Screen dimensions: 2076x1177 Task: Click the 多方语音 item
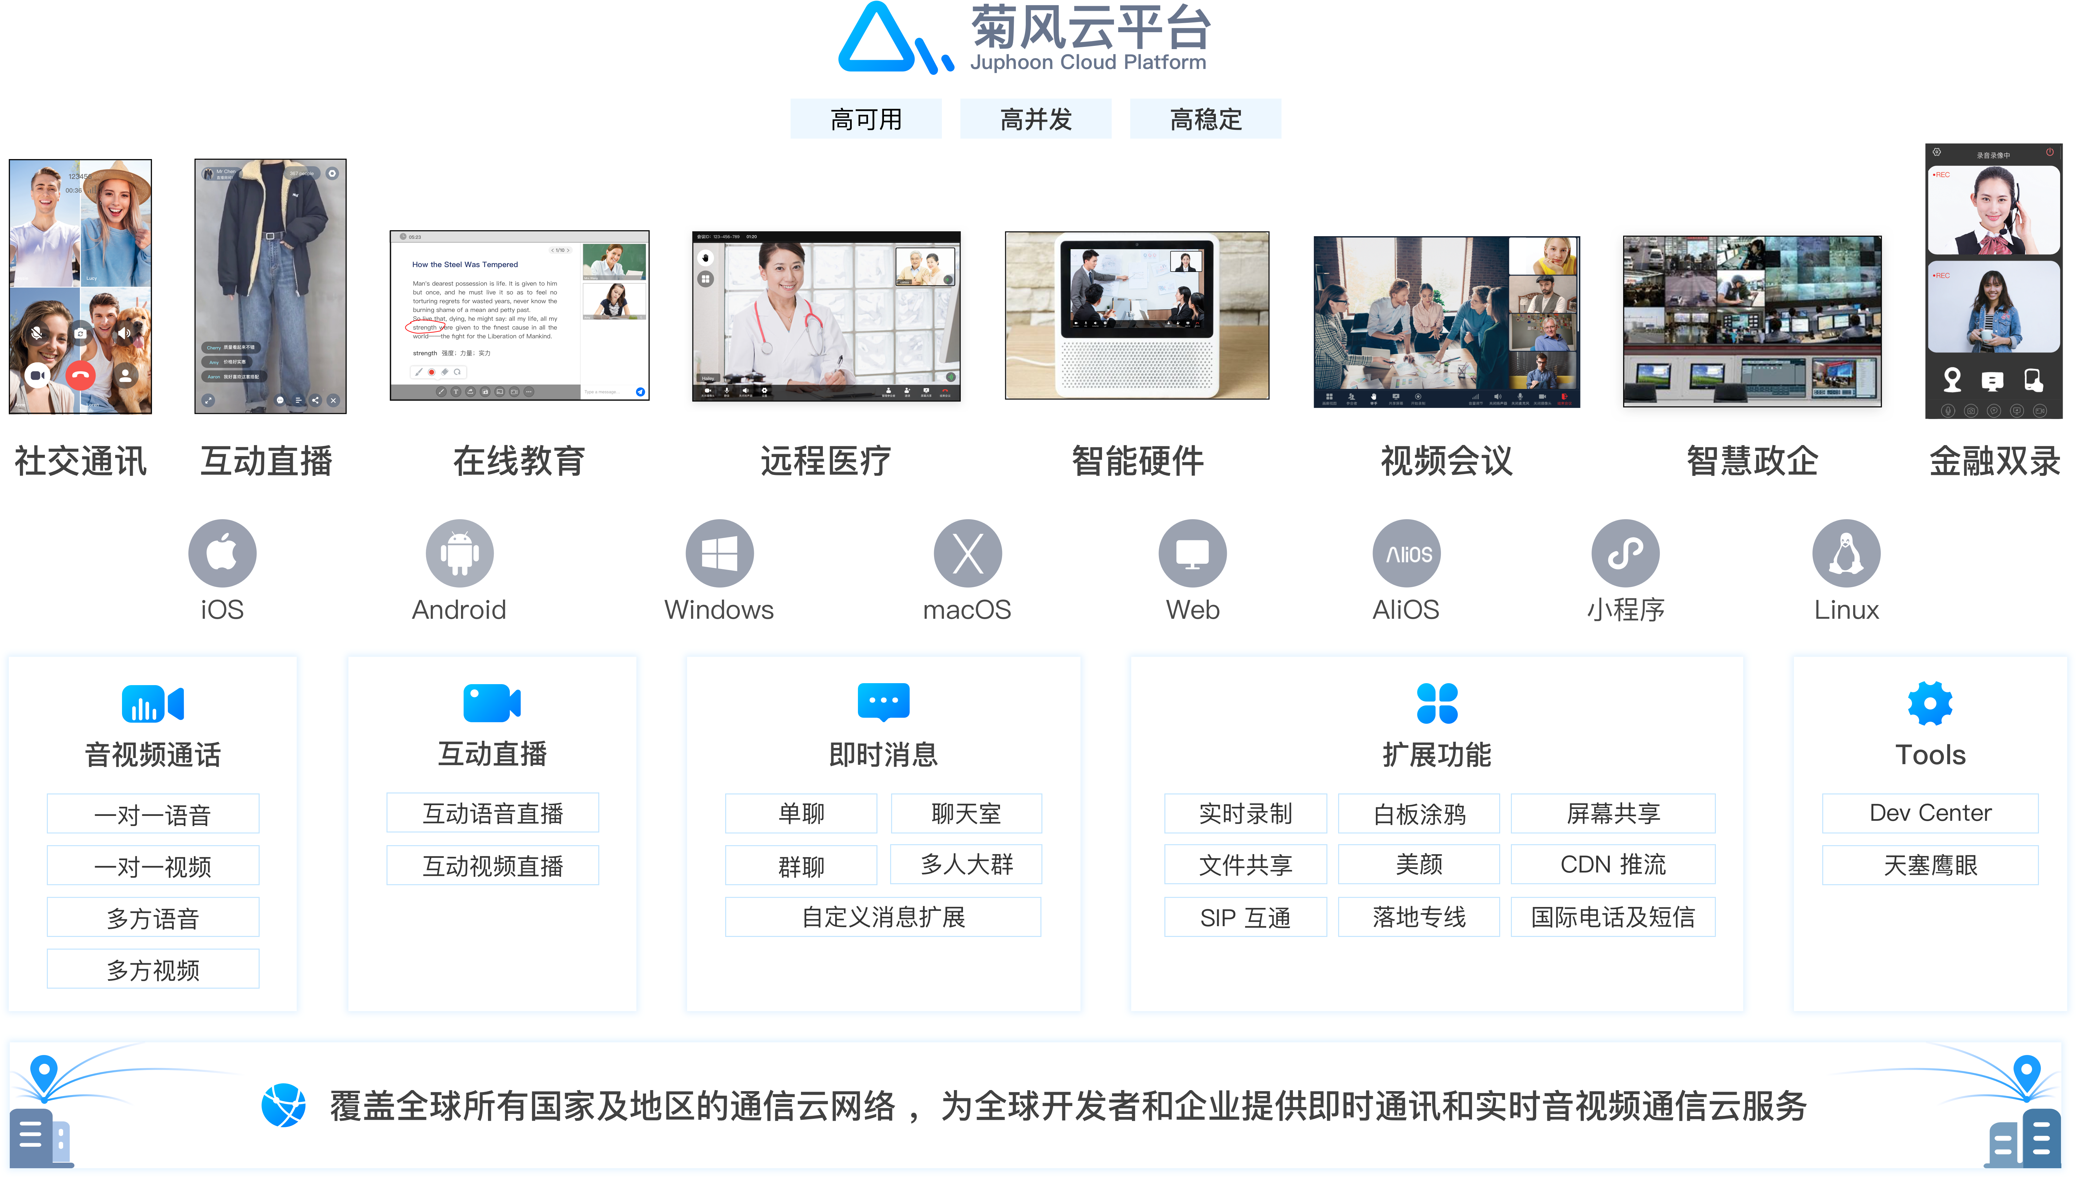coord(153,917)
